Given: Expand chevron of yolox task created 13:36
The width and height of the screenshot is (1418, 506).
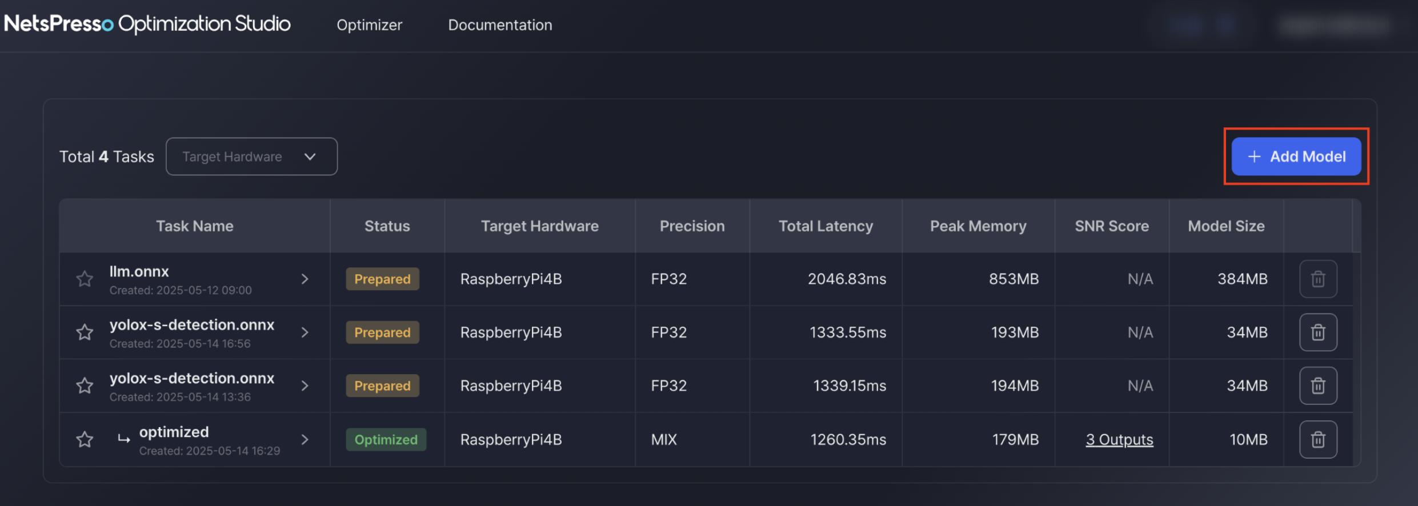Looking at the screenshot, I should [x=305, y=386].
